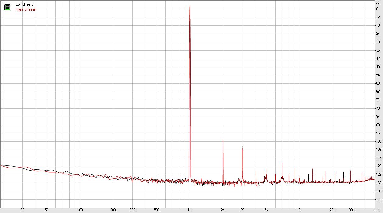Click the 20K frequency axis label

pos(333,210)
